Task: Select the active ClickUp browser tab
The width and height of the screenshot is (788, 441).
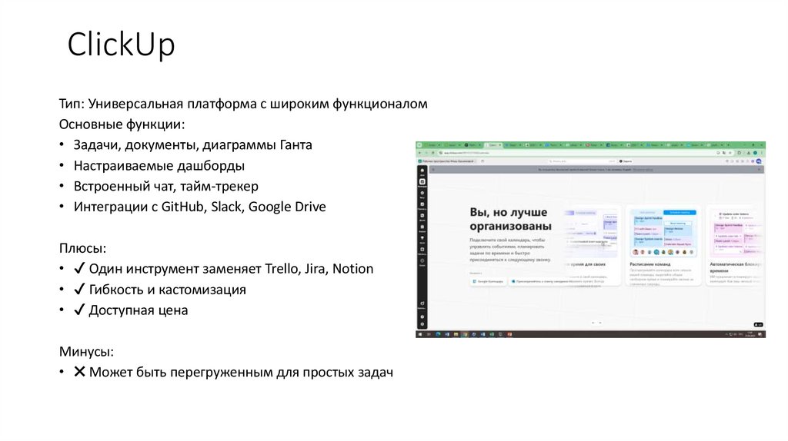Action: pyautogui.click(x=493, y=145)
